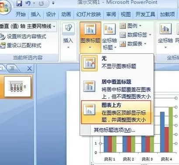
Task: Select the green bar in 类别 4
Action: 171,130
